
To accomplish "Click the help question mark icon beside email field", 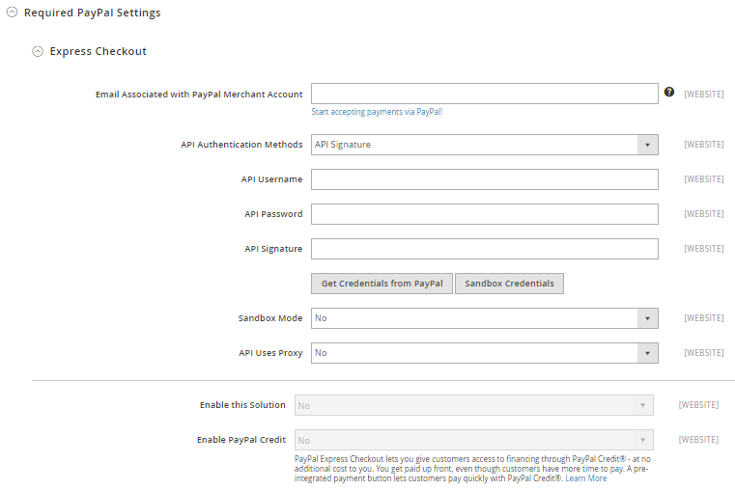I will click(669, 93).
